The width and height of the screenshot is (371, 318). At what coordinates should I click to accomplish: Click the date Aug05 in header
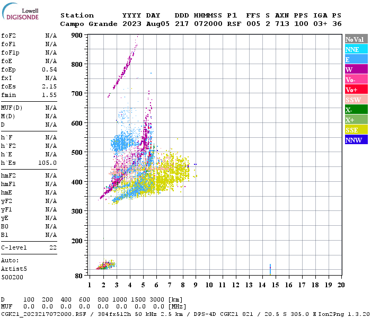pos(158,24)
